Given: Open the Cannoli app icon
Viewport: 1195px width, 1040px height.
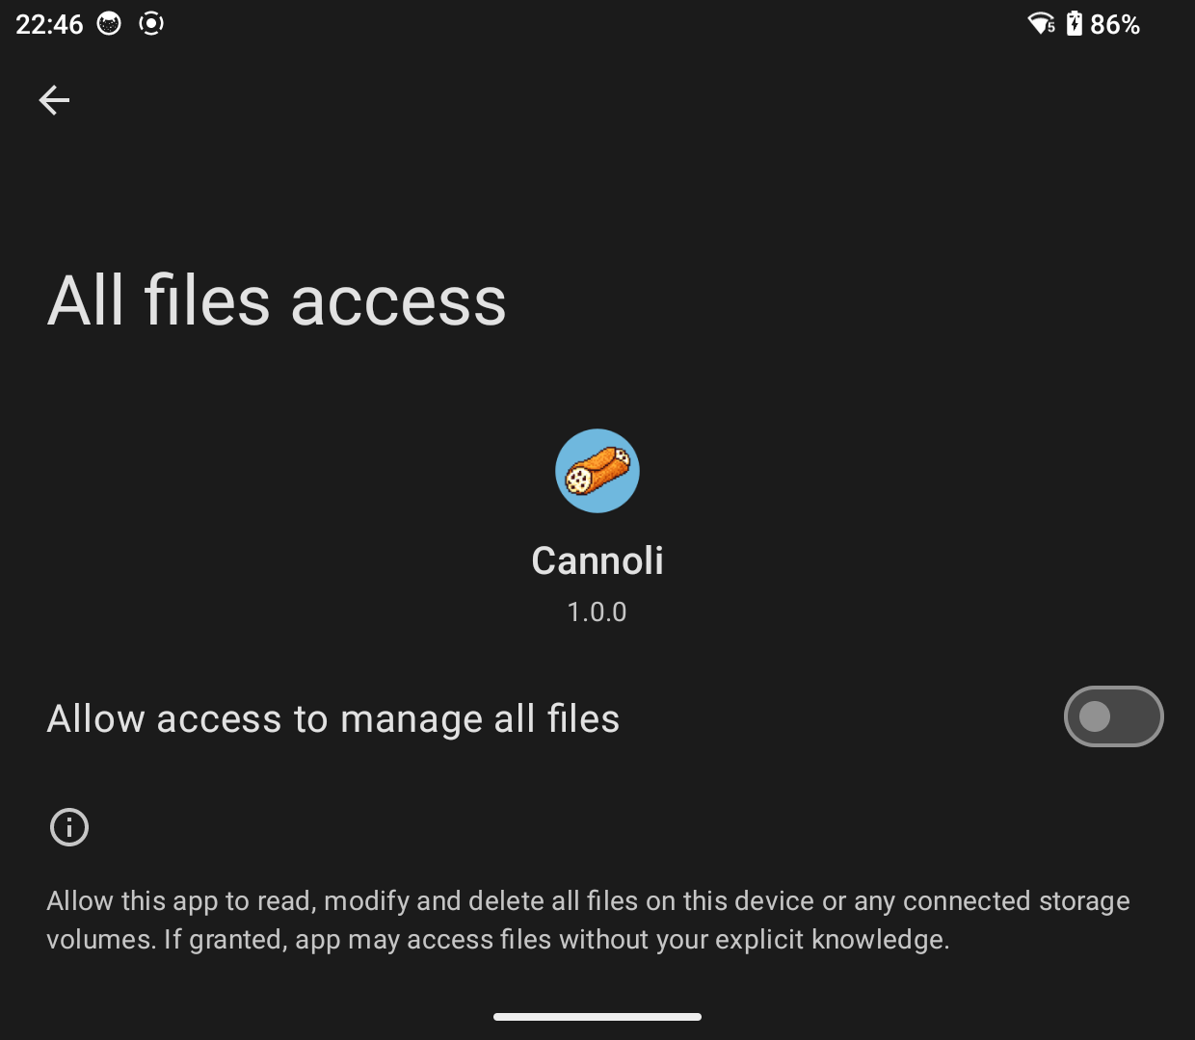Looking at the screenshot, I should coord(597,470).
